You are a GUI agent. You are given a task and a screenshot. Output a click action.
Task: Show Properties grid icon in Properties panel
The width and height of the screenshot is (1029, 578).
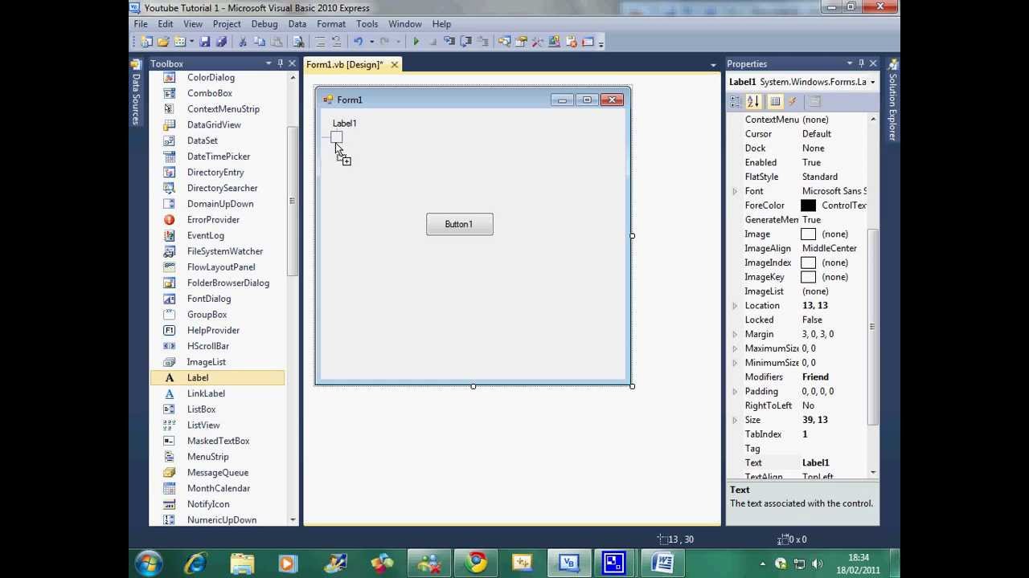[775, 101]
